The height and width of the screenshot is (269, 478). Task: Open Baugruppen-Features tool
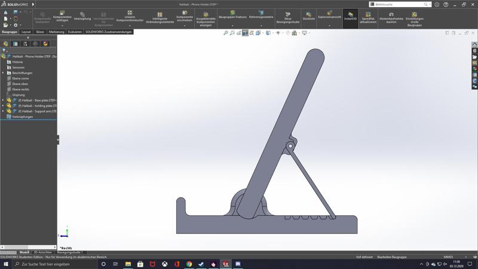pos(232,14)
